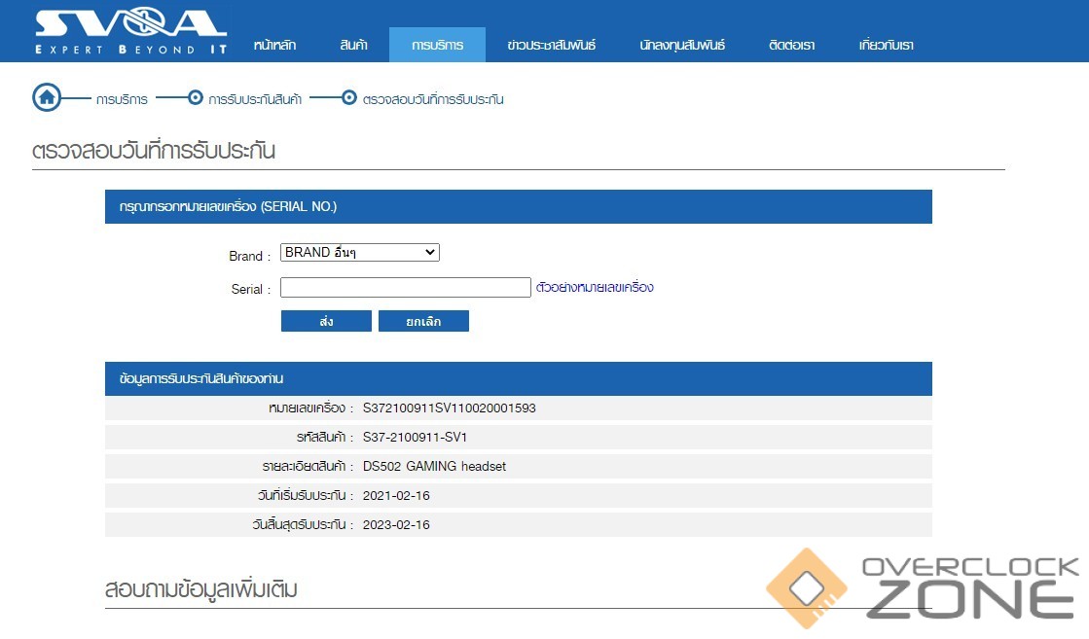This screenshot has width=1089, height=639.
Task: Open ข่าวประชาสัมพันธ์ in the top menu
Action: pyautogui.click(x=551, y=46)
